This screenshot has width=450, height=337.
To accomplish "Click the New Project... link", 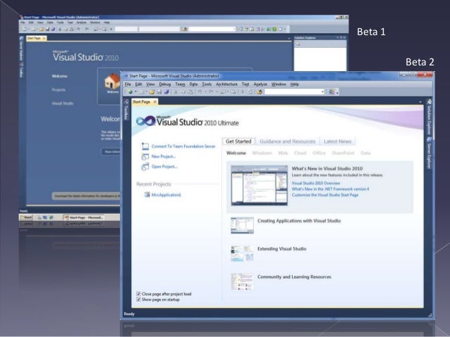I will [164, 157].
